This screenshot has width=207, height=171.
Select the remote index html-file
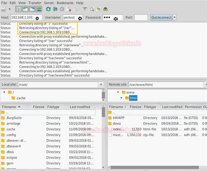pyautogui.click(x=157, y=129)
